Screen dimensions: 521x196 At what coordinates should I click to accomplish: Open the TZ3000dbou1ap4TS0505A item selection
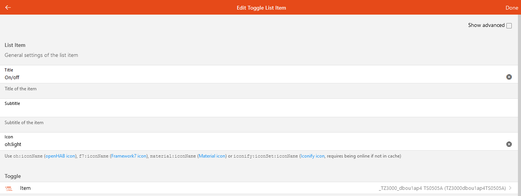point(442,188)
